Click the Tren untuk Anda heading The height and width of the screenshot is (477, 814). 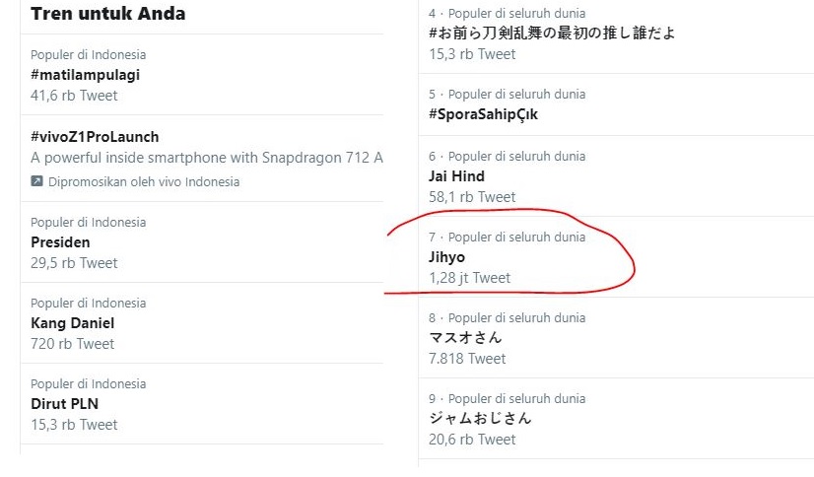click(x=108, y=14)
